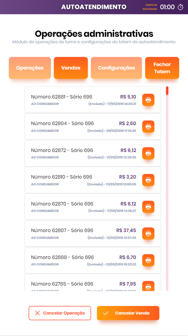Open the Configurações tab

click(116, 68)
